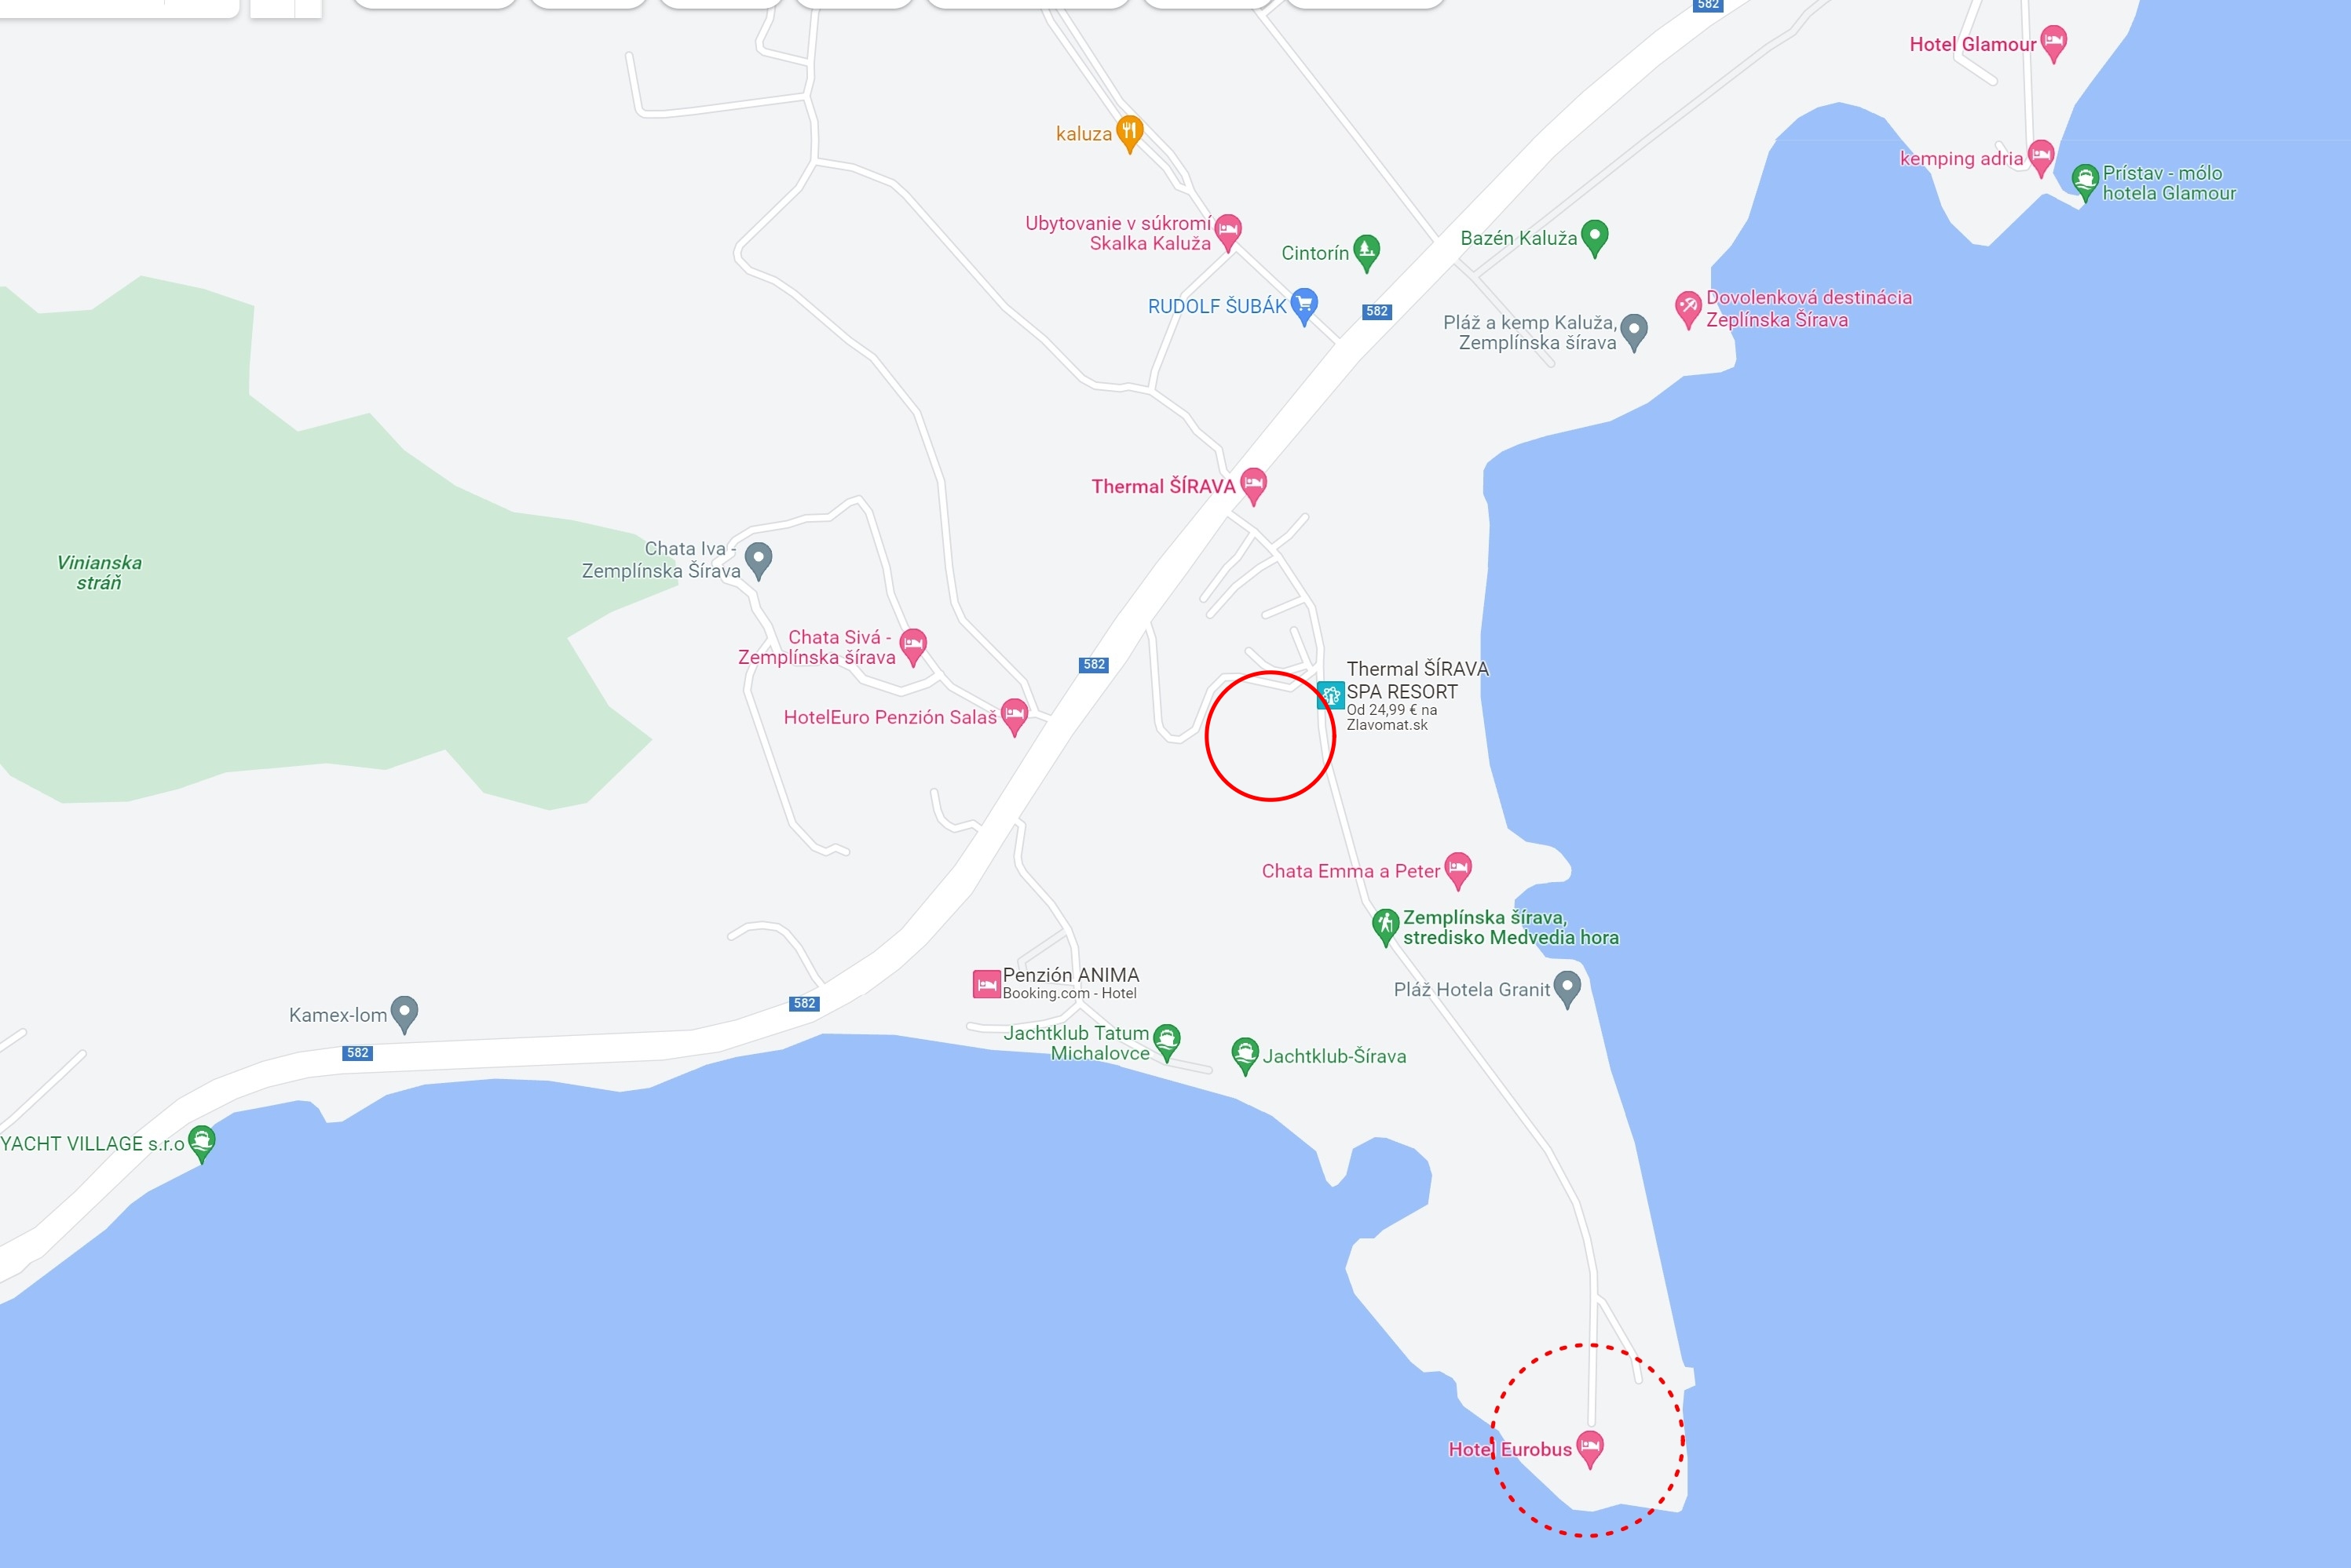Click the YACHT VILLAGE s.r.o marker
The height and width of the screenshot is (1568, 2351).
tap(202, 1143)
